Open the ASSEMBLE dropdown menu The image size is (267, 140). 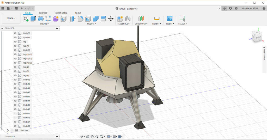pos(124,24)
